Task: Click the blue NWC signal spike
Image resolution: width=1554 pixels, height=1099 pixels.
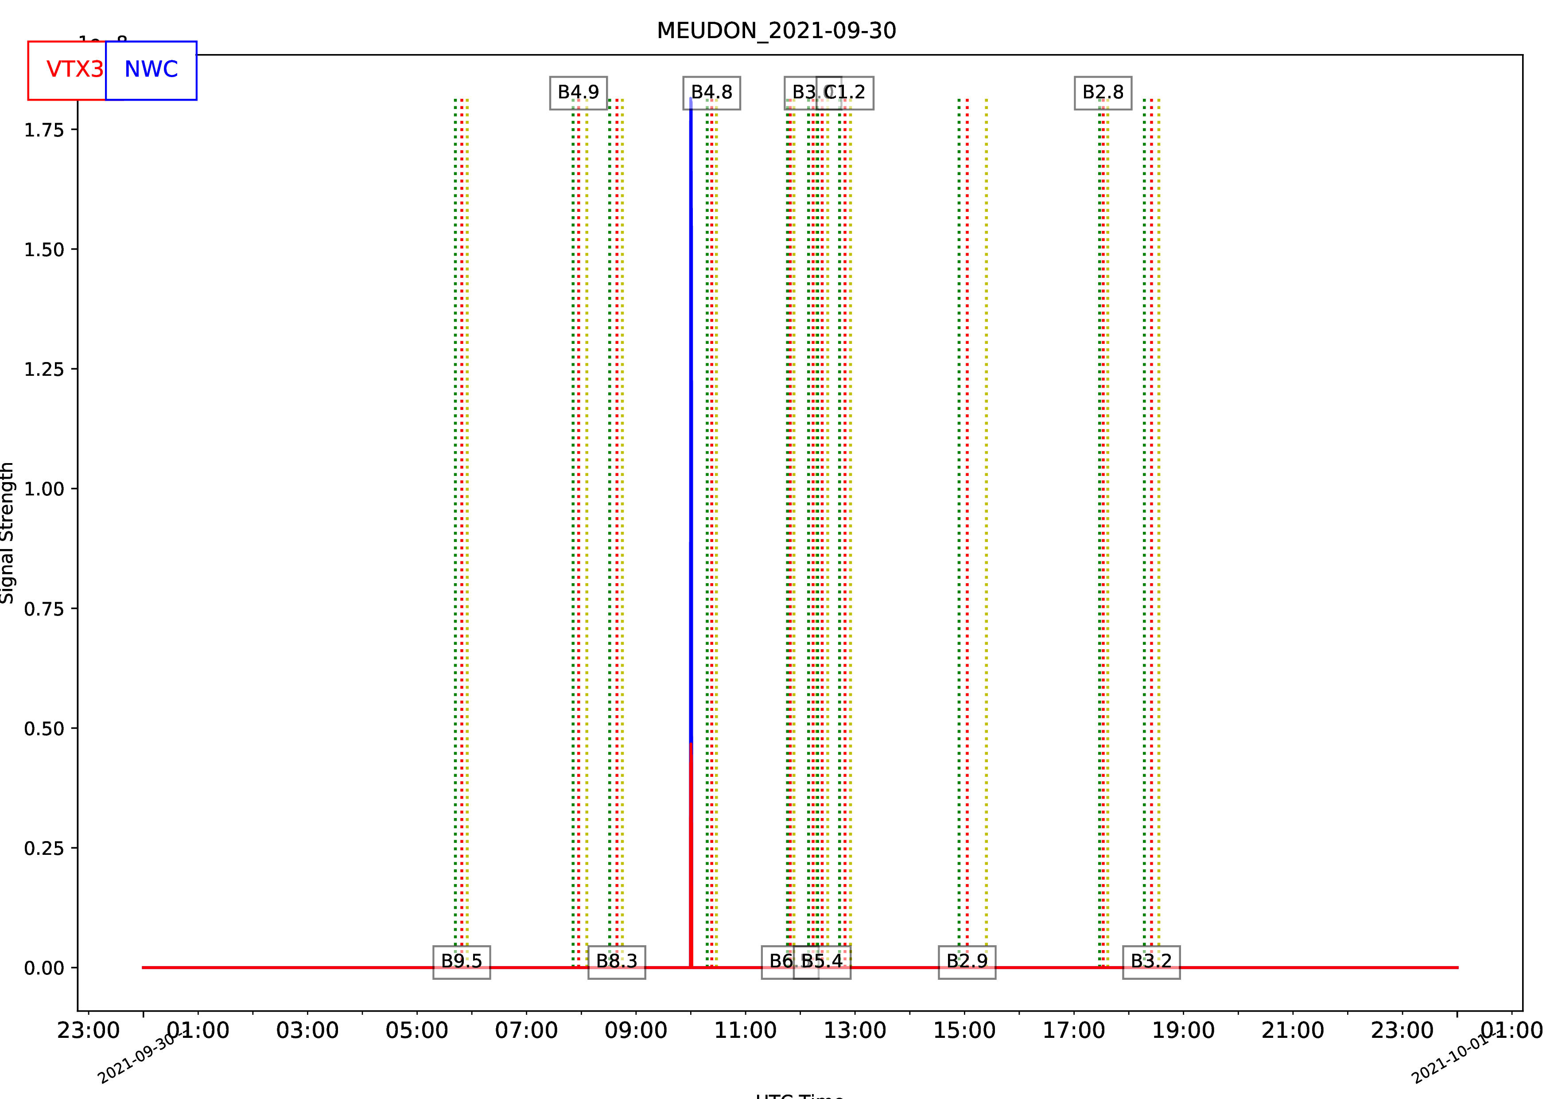Action: point(690,406)
